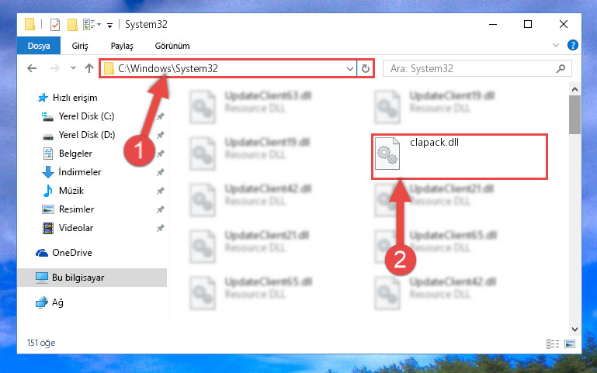Click the search magnifier icon
The image size is (597, 373).
pyautogui.click(x=561, y=69)
